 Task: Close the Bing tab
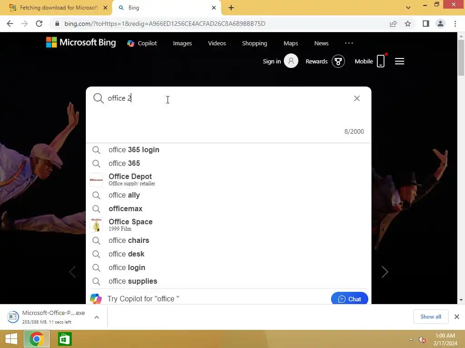click(214, 8)
